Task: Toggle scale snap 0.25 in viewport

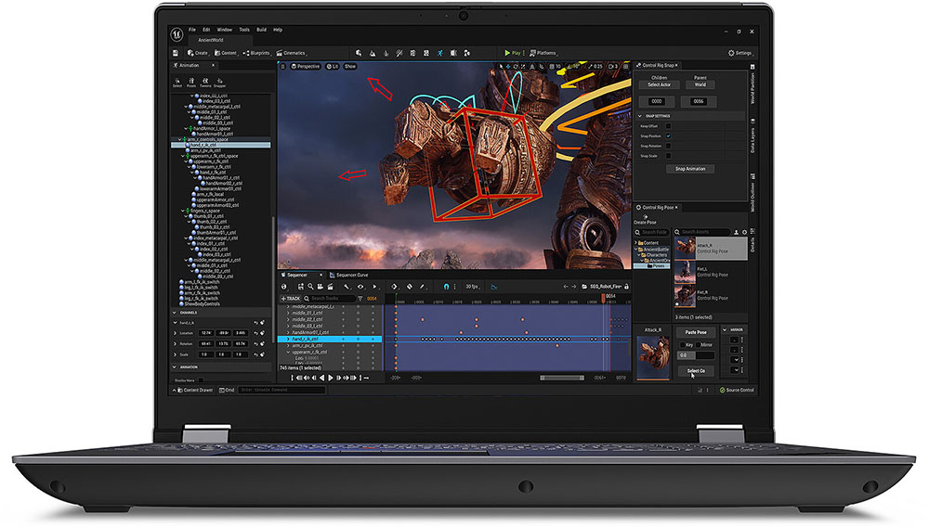Action: [595, 67]
